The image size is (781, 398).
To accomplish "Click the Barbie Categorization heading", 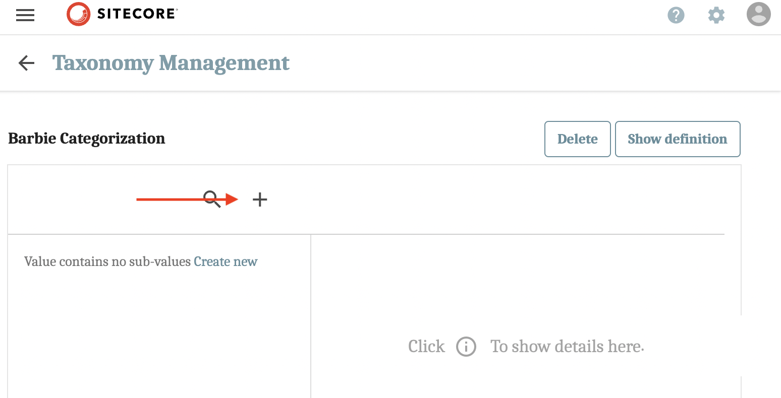I will coord(86,139).
